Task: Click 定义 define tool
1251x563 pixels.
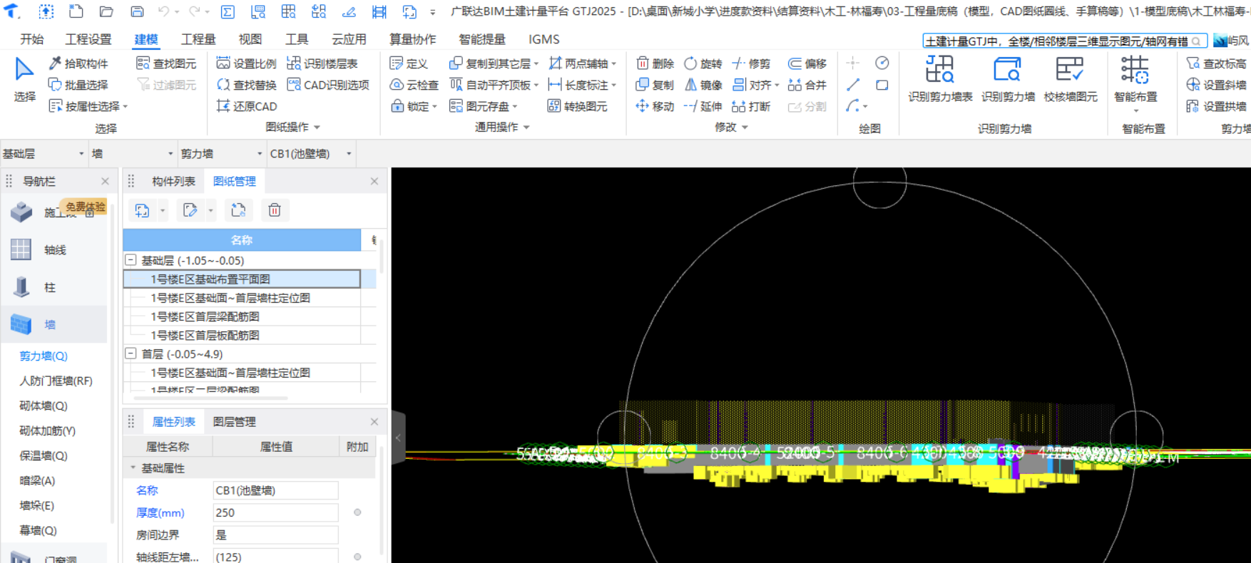Action: click(409, 63)
